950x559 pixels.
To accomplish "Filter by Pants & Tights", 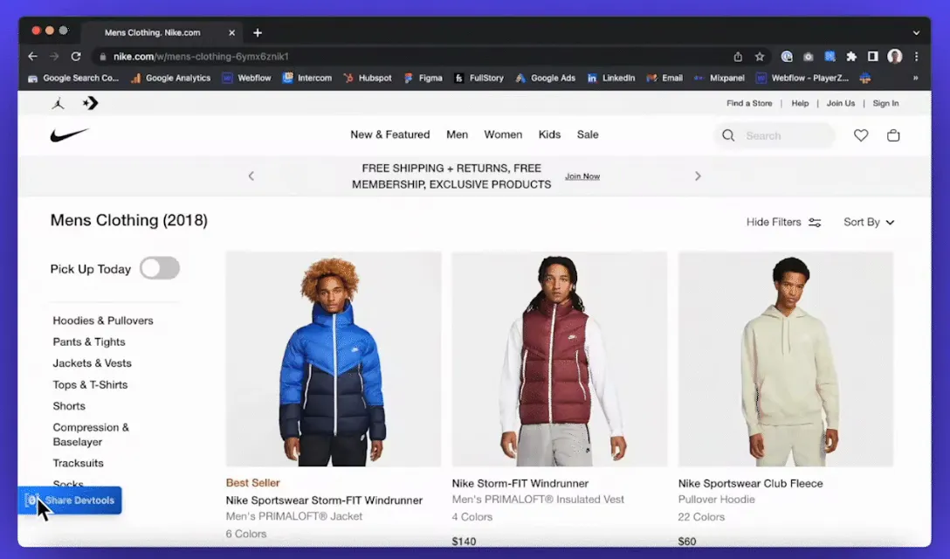I will pyautogui.click(x=89, y=342).
